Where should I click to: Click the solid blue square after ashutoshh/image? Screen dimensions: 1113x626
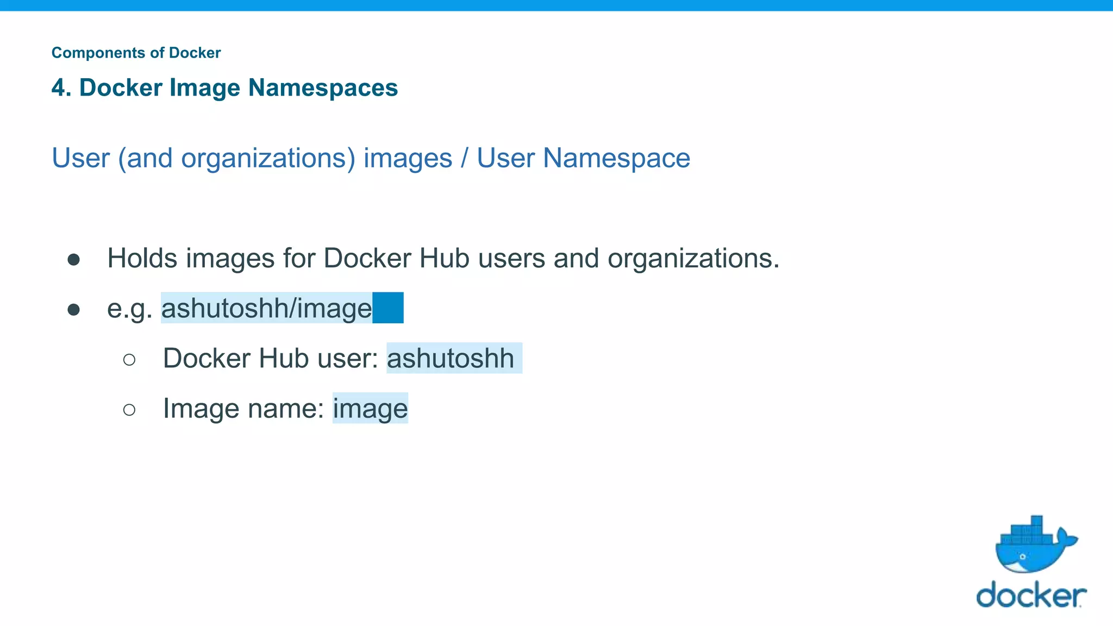tap(388, 308)
